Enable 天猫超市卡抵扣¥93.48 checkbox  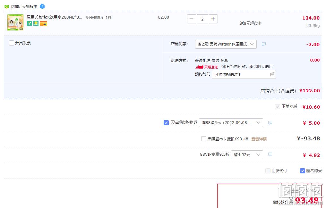click(204, 139)
